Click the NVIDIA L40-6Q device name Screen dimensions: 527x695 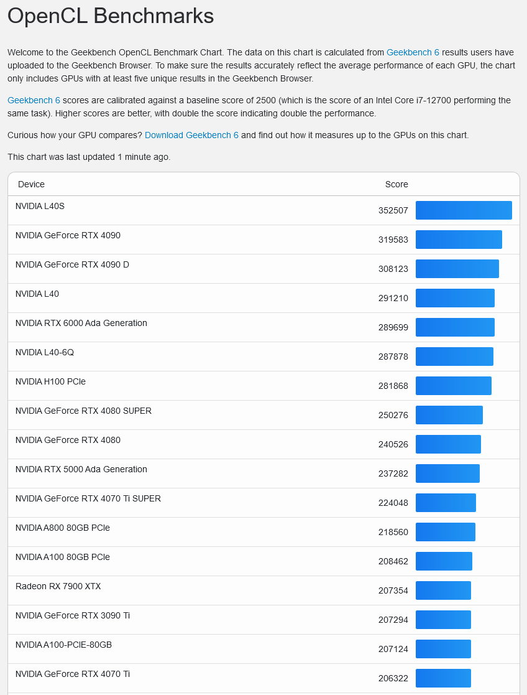pyautogui.click(x=43, y=352)
